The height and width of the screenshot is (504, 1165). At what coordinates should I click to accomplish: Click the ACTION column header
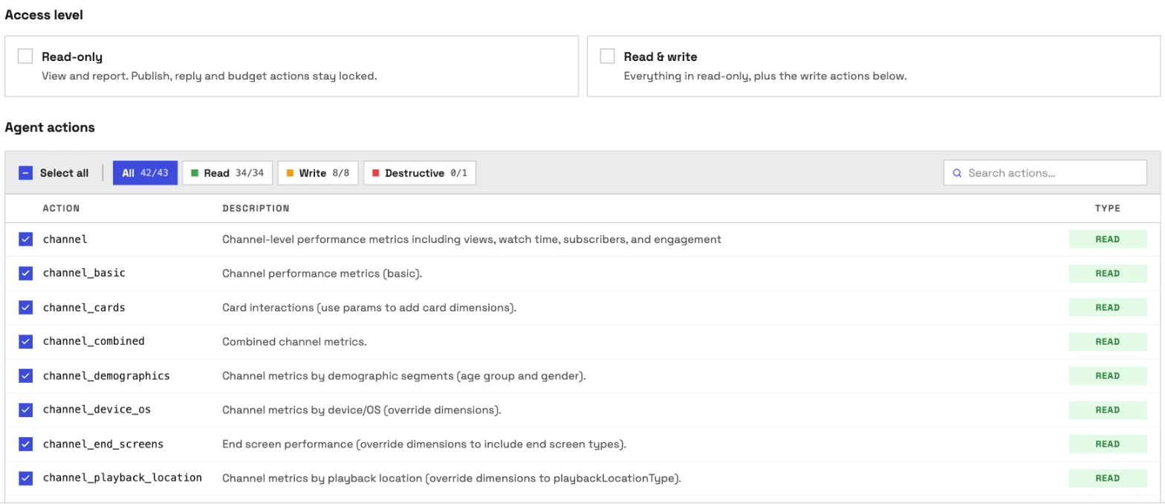61,208
